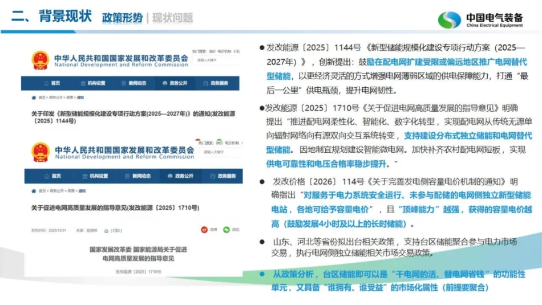542x305 pixels.
Task: Click the 微信 share label
Action: [236, 230]
